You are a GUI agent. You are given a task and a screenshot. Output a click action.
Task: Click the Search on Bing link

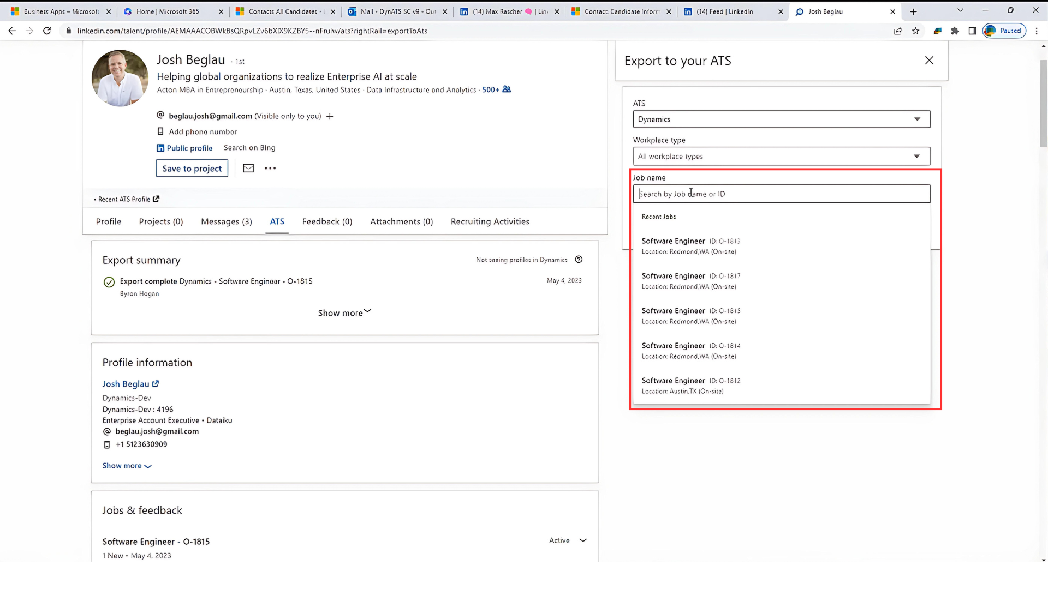tap(249, 148)
